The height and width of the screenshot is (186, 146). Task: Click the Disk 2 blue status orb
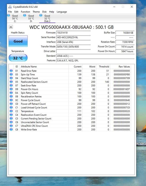(x=41, y=15)
